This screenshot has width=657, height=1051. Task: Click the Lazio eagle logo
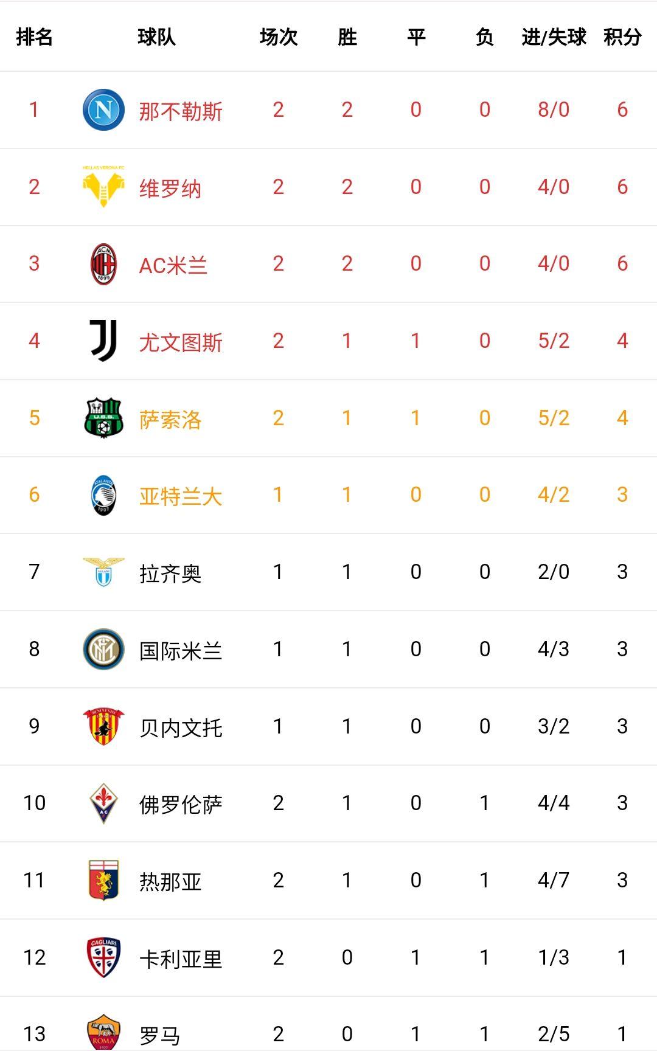103,572
